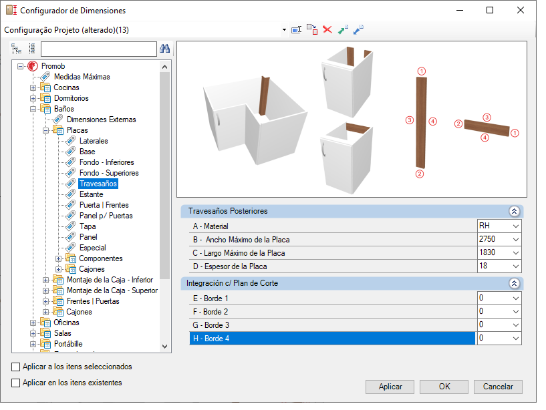
Task: Enable Aplicar en los itens existentes checkbox
Action: (15, 383)
